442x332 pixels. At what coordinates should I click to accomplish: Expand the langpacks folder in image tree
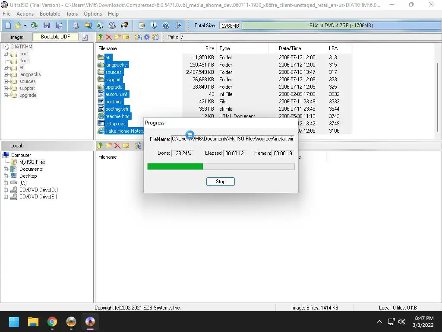click(6, 74)
